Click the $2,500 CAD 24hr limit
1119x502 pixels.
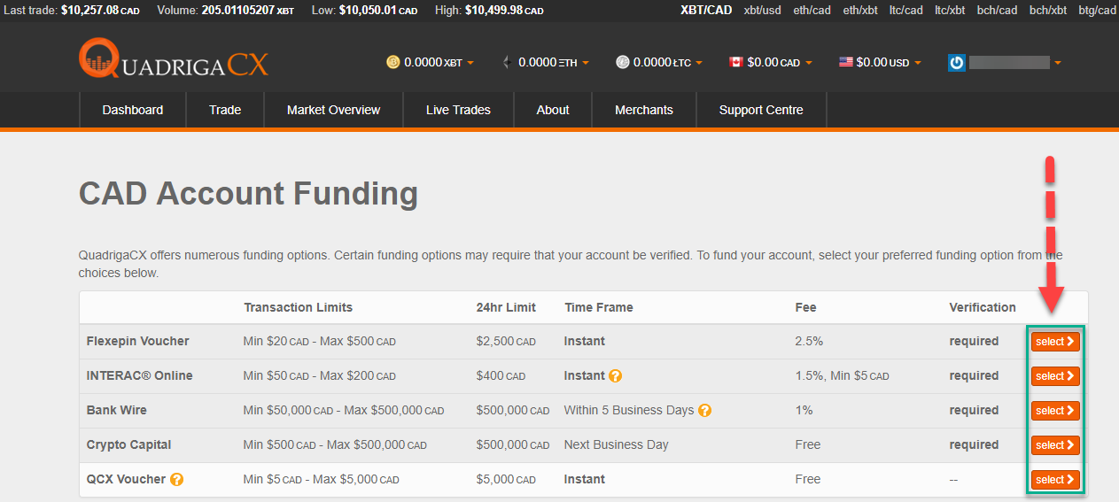pos(506,341)
